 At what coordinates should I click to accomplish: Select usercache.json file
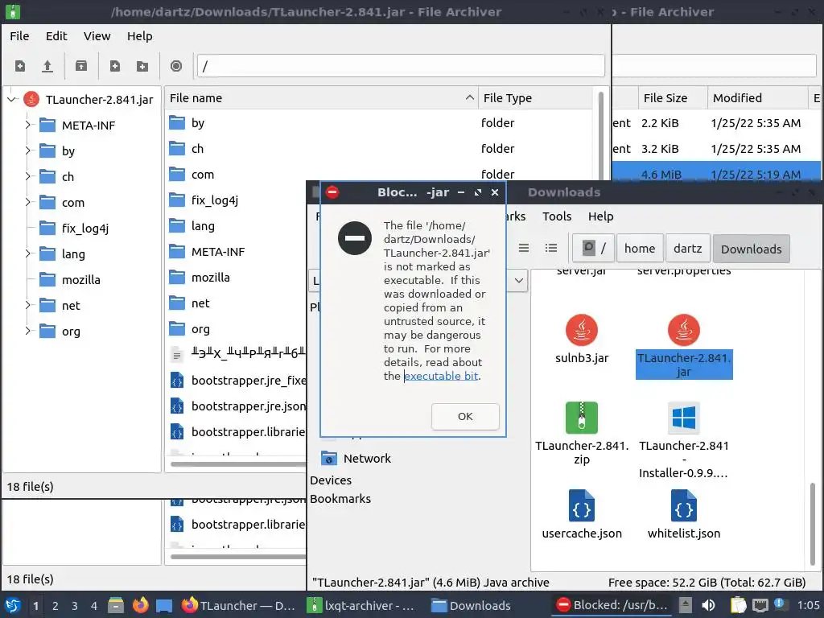[x=581, y=514]
